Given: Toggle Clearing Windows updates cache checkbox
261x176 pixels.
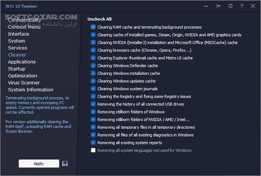Looking at the screenshot, I should (x=93, y=81).
